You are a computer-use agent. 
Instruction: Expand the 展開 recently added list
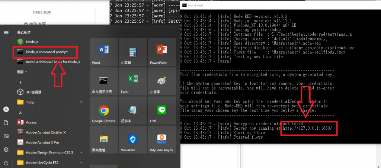(22, 72)
